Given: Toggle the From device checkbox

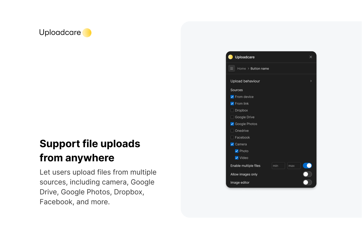Looking at the screenshot, I should click(x=232, y=97).
